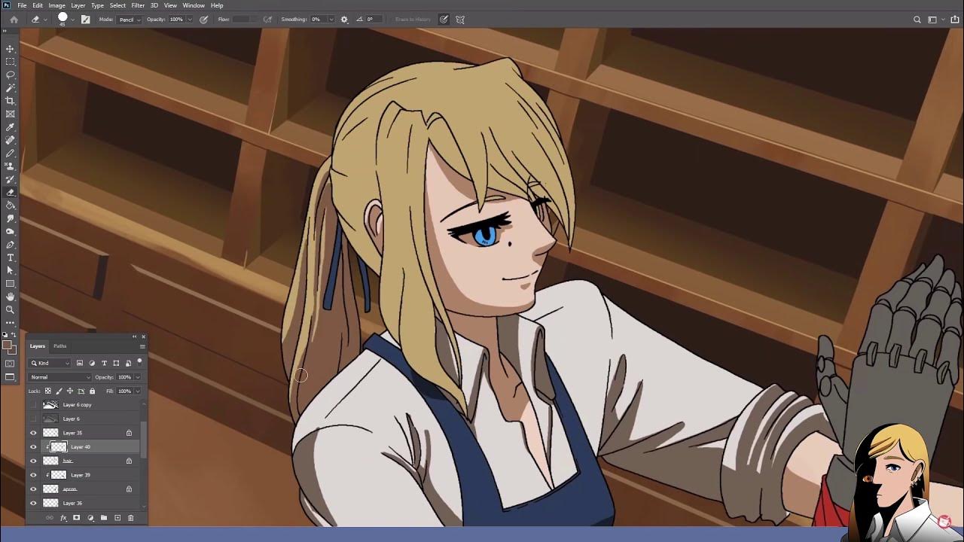Open the Window menu
964x542 pixels.
pyautogui.click(x=194, y=5)
